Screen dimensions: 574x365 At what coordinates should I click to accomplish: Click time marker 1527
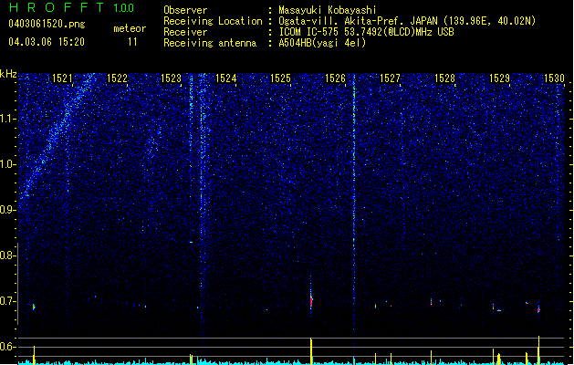390,78
